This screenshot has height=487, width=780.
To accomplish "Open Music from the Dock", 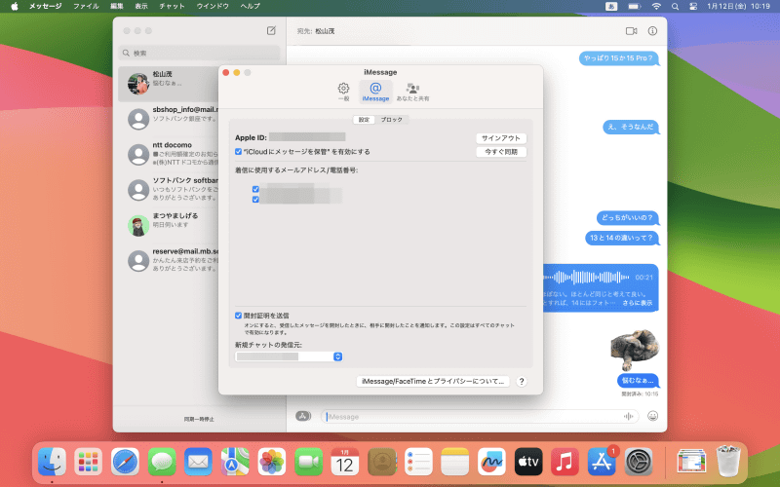I will (565, 462).
